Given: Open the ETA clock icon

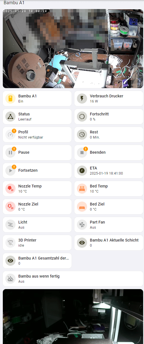Looking at the screenshot, I should point(82,171).
